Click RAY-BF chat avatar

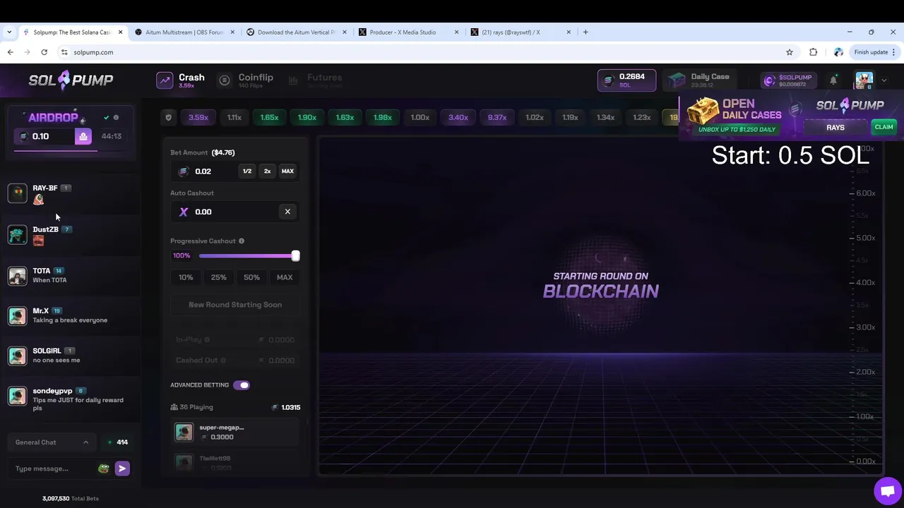(x=17, y=193)
